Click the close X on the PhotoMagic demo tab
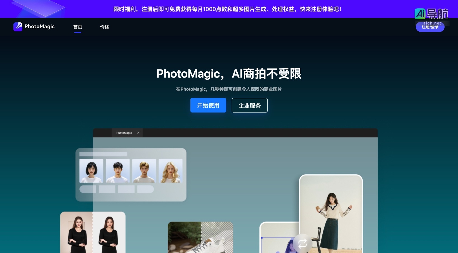This screenshot has width=458, height=253. click(138, 133)
